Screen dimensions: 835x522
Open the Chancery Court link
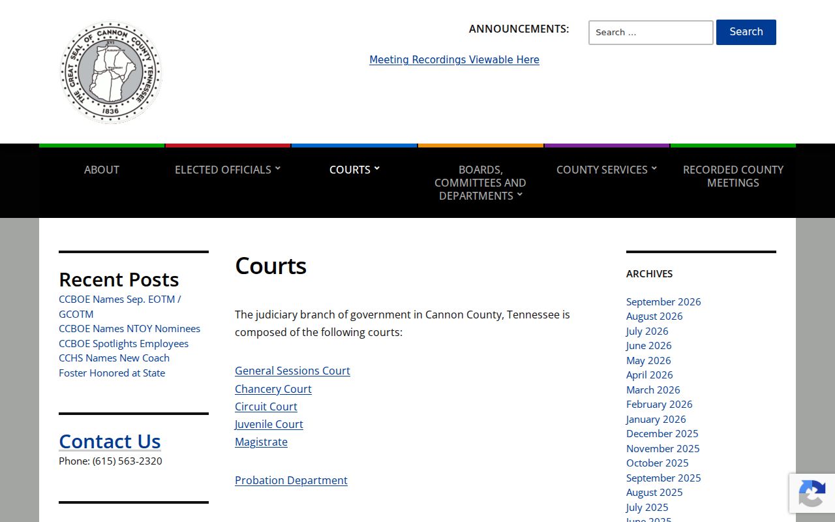pyautogui.click(x=273, y=389)
